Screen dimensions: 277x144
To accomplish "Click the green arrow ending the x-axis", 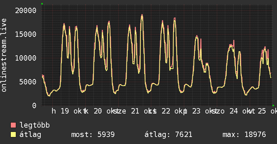I will tap(273, 105).
